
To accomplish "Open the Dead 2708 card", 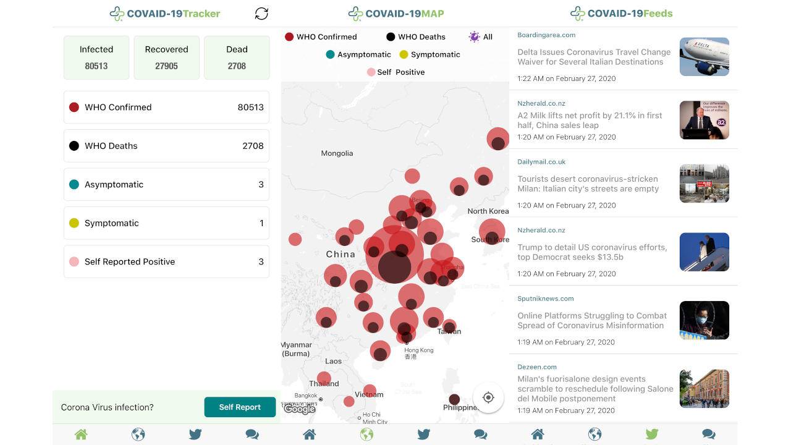I will (237, 57).
